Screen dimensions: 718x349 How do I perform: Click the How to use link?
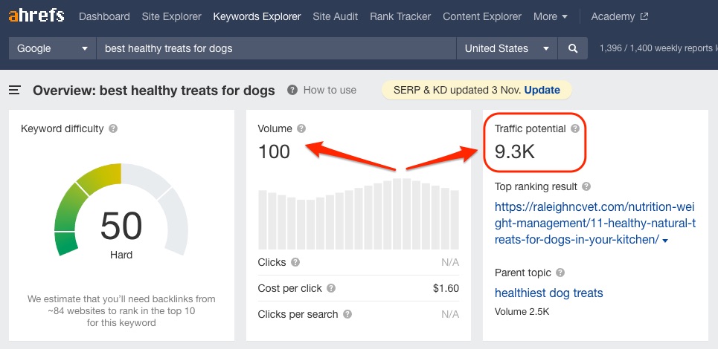[330, 90]
